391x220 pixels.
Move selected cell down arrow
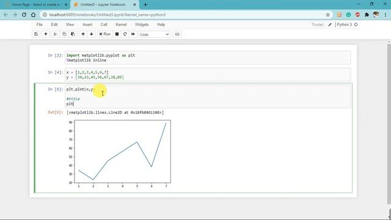click(x=92, y=34)
